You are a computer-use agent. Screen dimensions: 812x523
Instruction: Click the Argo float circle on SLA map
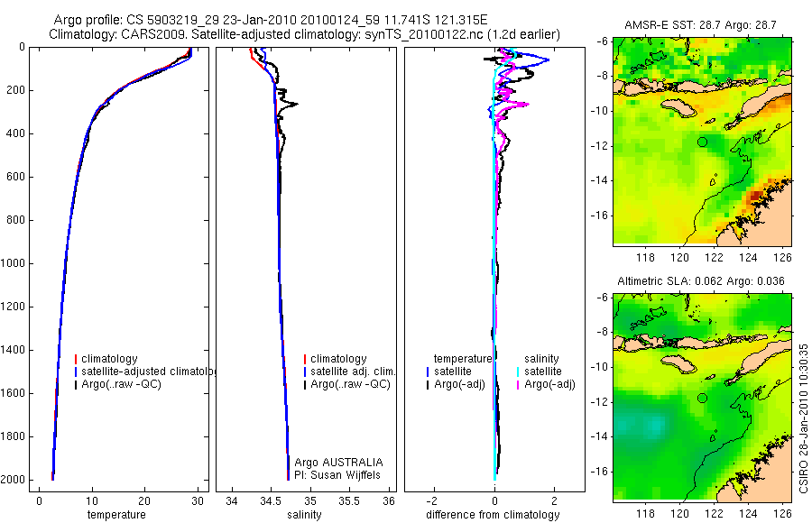point(702,399)
